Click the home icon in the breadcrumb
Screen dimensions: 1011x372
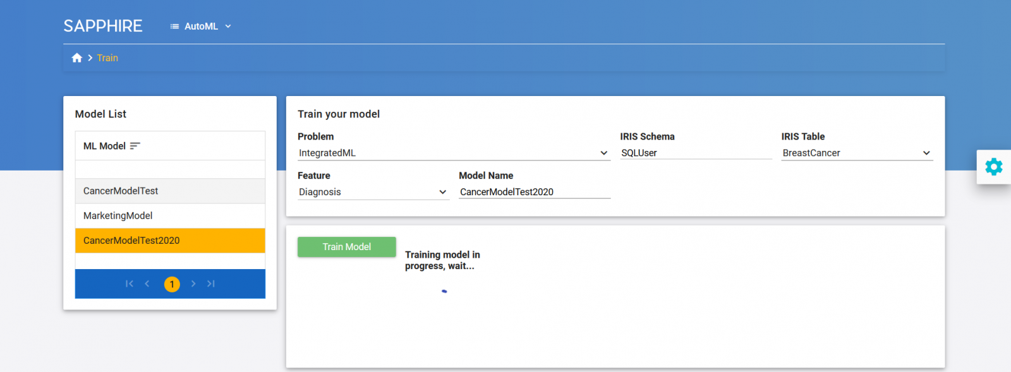[x=77, y=58]
